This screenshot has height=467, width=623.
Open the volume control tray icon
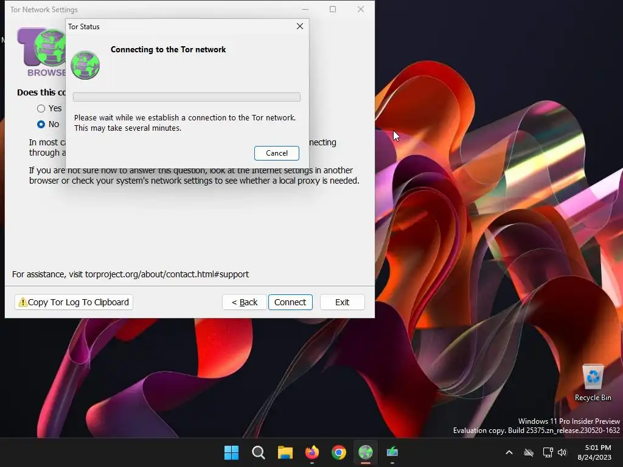562,452
